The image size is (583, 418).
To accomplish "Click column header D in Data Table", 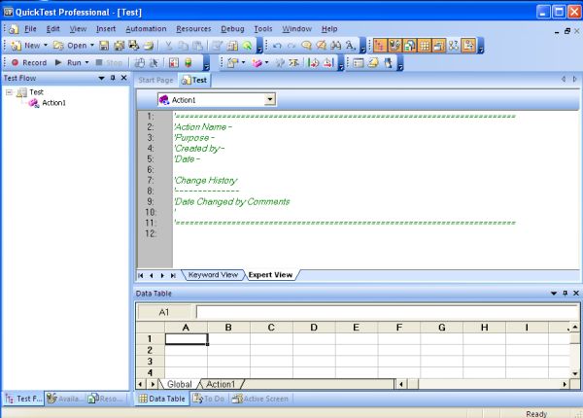I will click(314, 328).
